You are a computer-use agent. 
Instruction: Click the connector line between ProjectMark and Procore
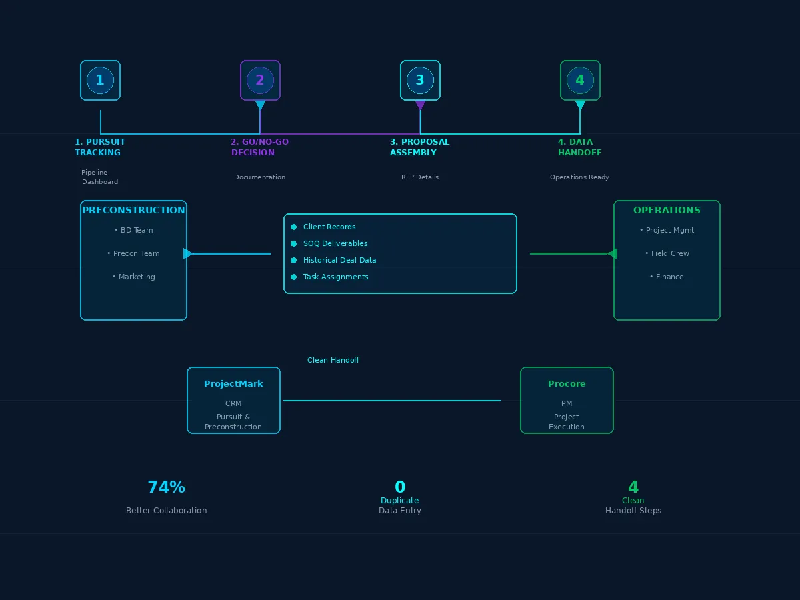pyautogui.click(x=392, y=401)
